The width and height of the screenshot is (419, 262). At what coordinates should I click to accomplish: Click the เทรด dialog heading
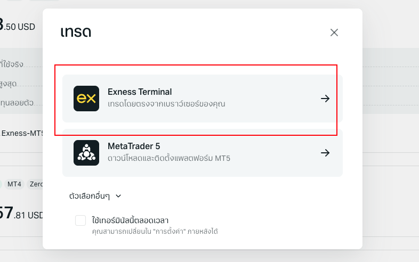coord(76,32)
